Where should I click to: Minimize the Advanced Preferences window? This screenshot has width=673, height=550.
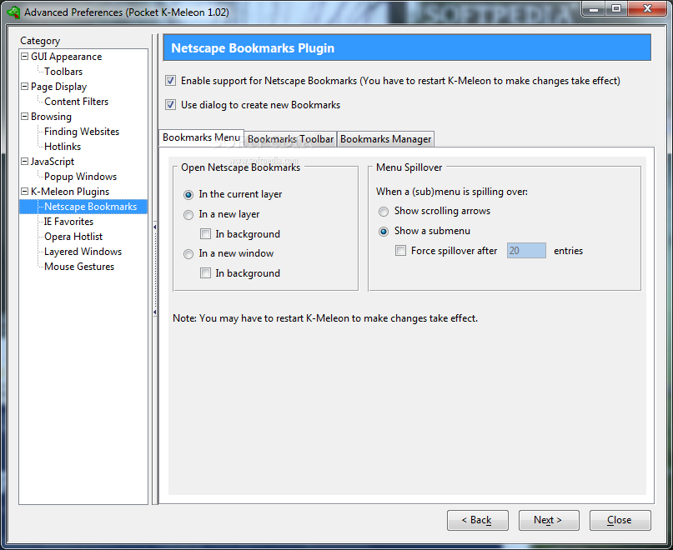click(594, 8)
